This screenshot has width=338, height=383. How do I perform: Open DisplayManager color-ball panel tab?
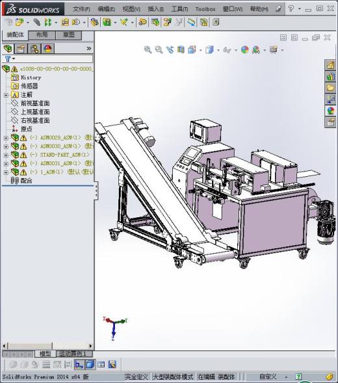[x=47, y=49]
